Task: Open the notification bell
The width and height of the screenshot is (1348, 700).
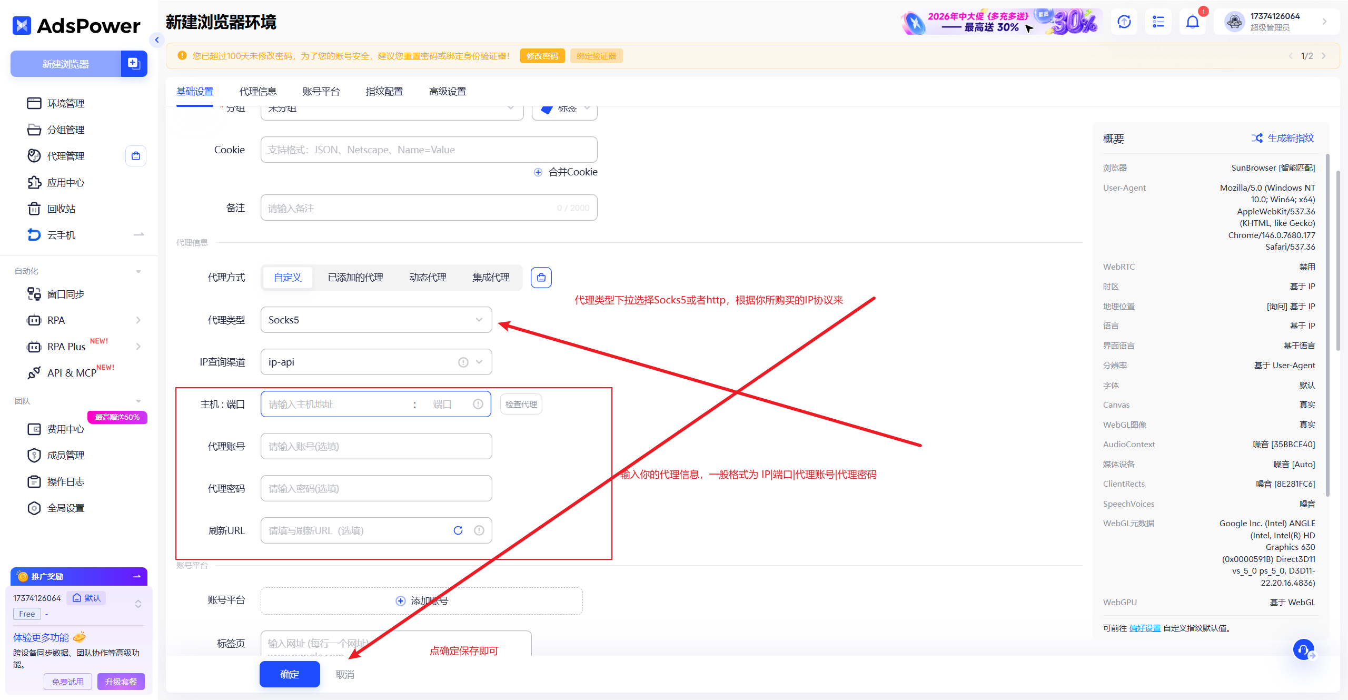Action: click(1193, 22)
